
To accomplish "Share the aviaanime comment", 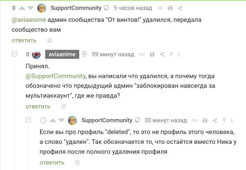I will point(161,54).
